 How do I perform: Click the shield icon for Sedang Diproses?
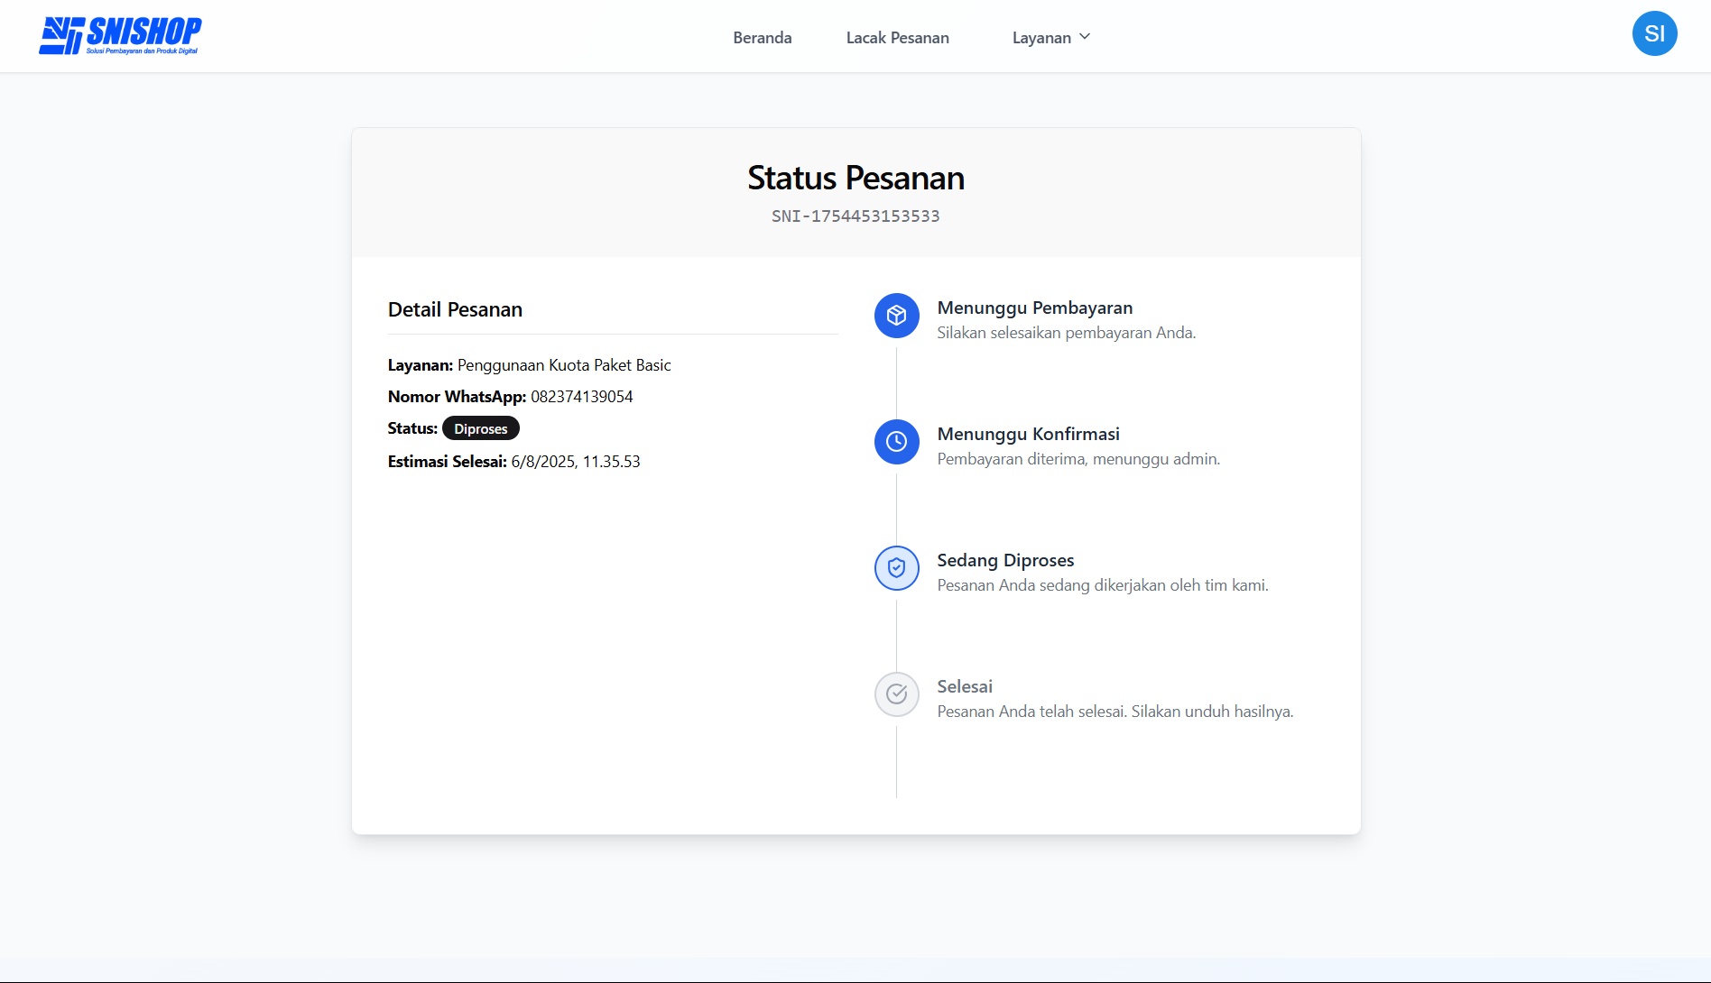click(896, 568)
